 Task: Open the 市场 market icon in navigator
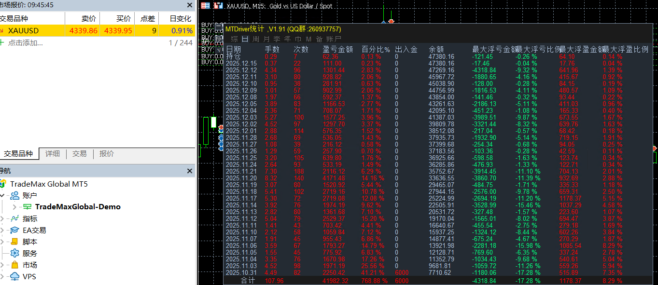pyautogui.click(x=14, y=264)
